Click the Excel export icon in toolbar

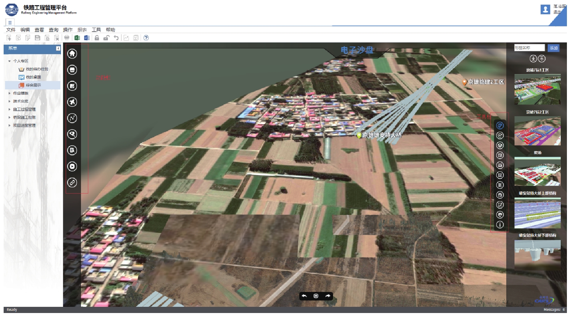point(77,38)
